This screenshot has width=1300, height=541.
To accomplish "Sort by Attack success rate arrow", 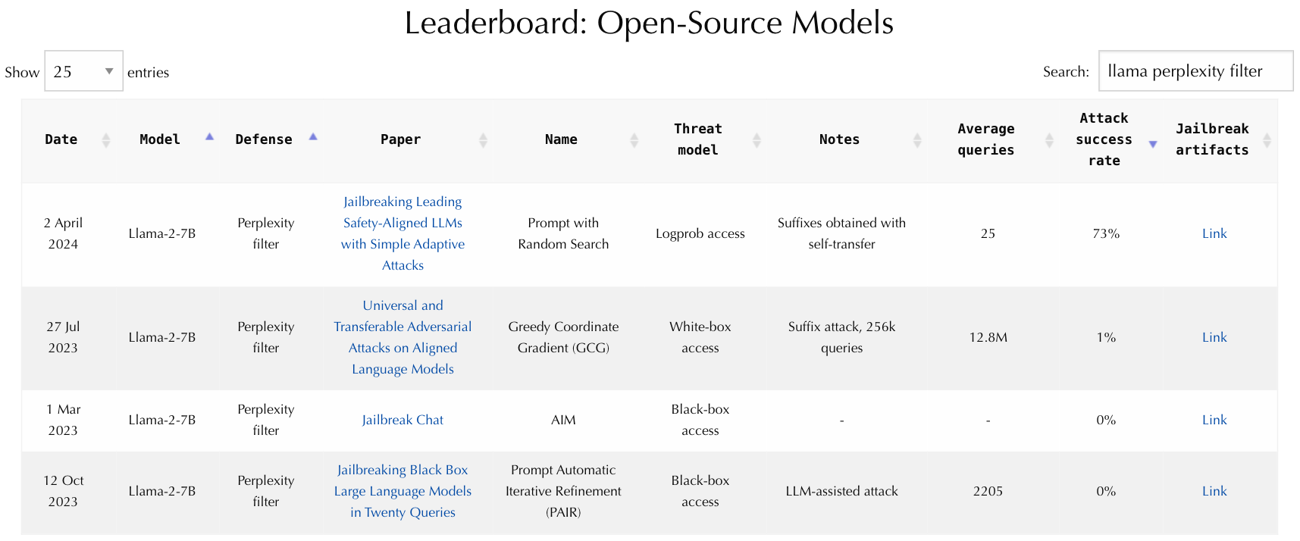I will click(1153, 144).
